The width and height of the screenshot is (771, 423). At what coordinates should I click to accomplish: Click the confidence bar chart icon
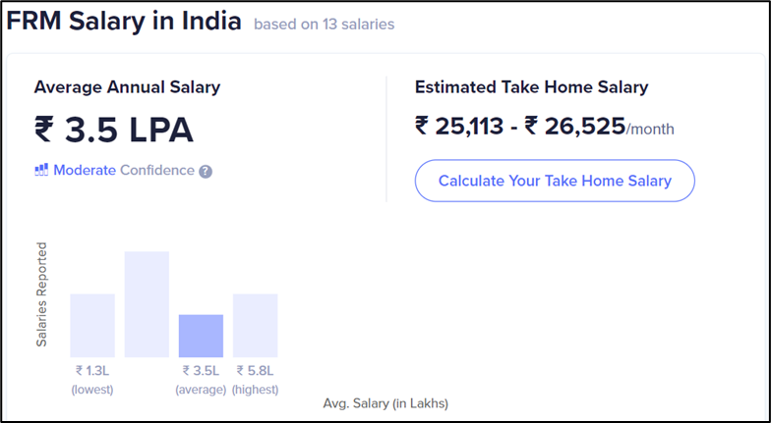pyautogui.click(x=41, y=170)
